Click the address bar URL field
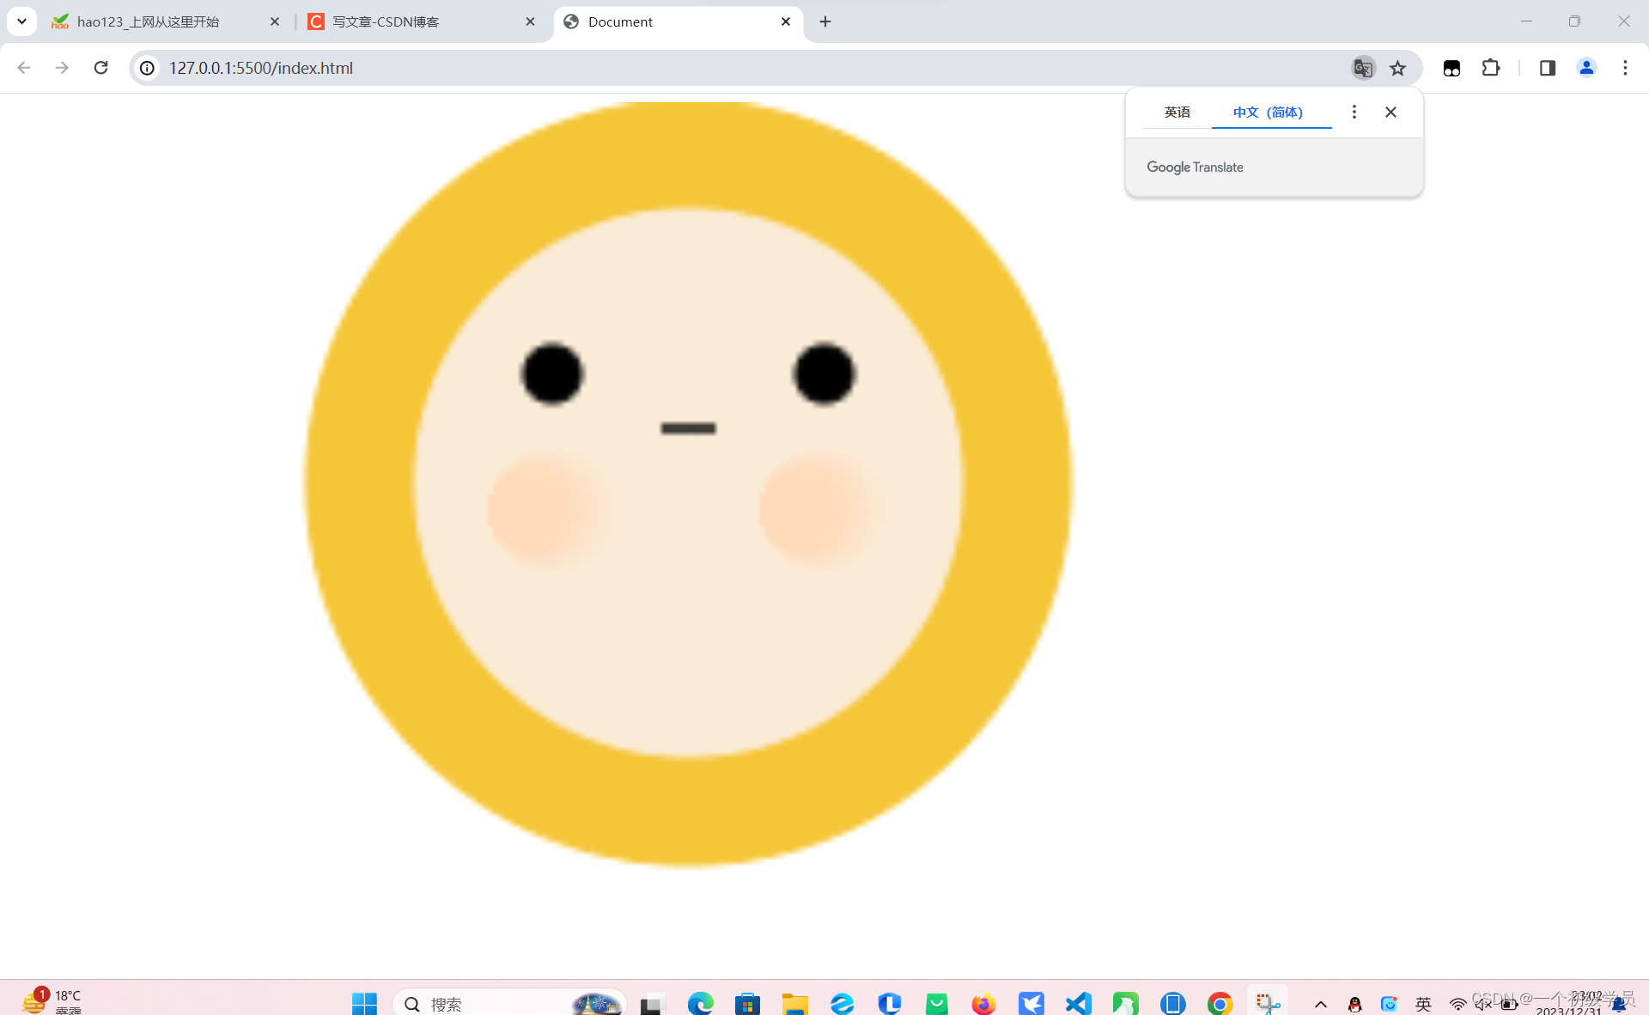Image resolution: width=1649 pixels, height=1015 pixels. coord(687,68)
